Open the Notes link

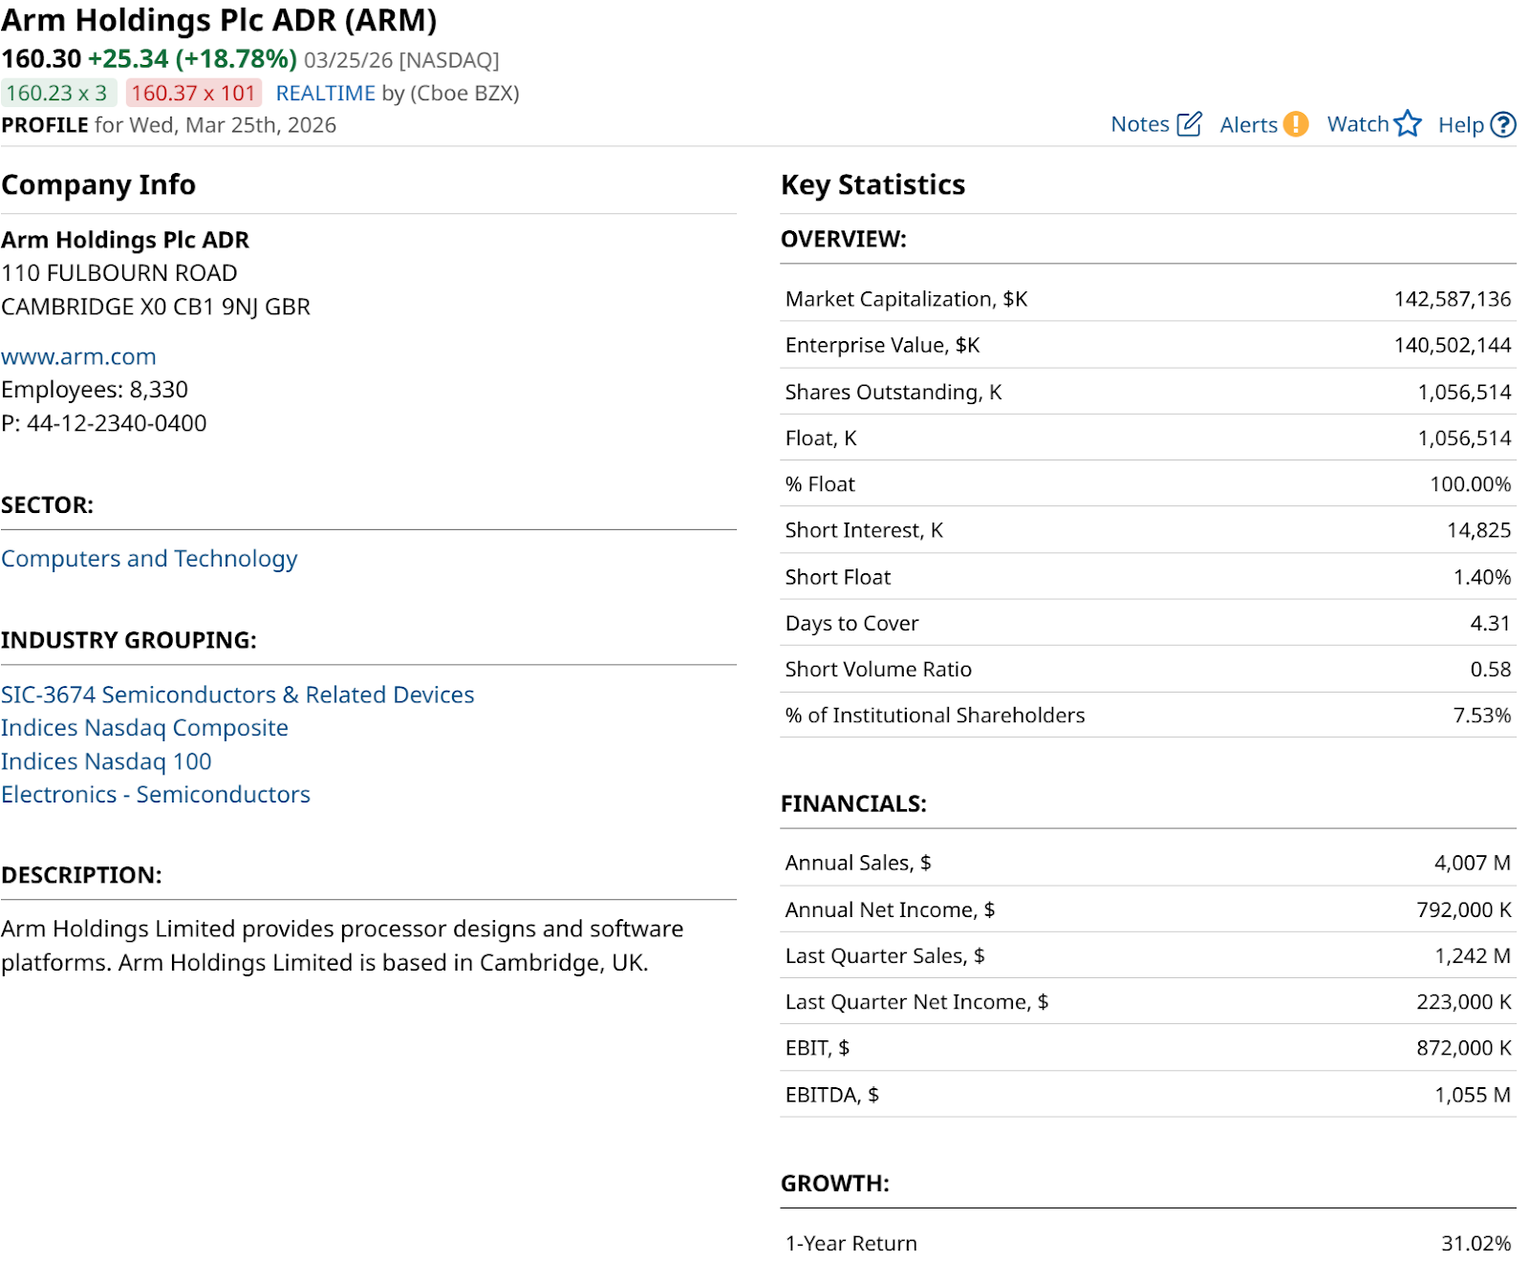tap(1139, 124)
